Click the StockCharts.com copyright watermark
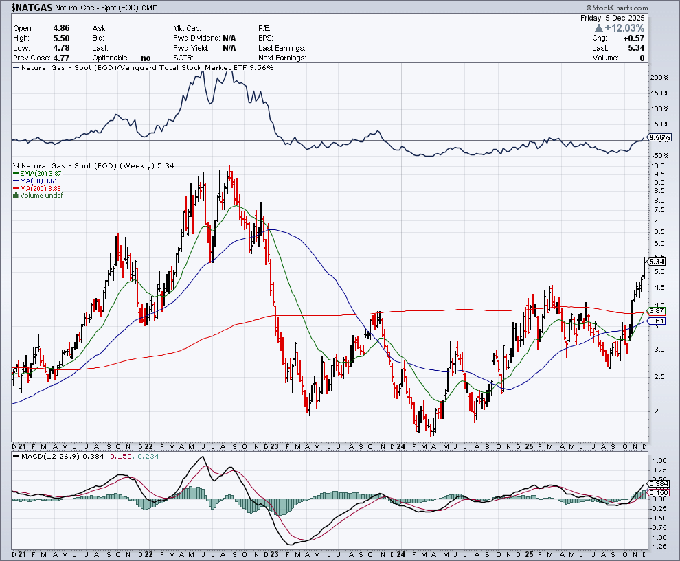Viewport: 680px width, 561px height. point(636,7)
